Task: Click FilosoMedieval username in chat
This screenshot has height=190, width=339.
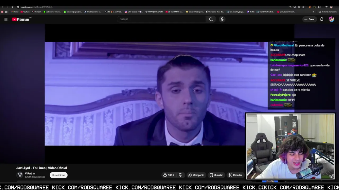Action: coord(284,45)
